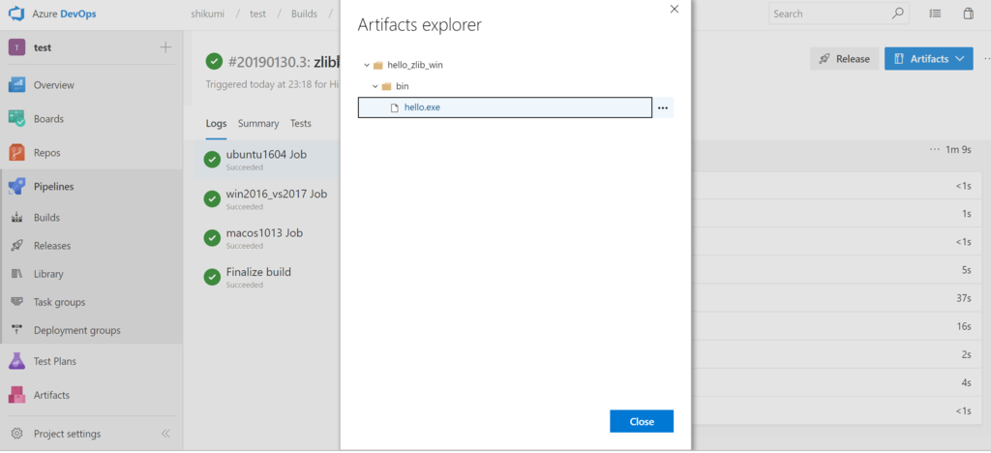Viewport: 991px width, 453px height.
Task: Open the blue Artifacts dropdown button
Action: 928,59
